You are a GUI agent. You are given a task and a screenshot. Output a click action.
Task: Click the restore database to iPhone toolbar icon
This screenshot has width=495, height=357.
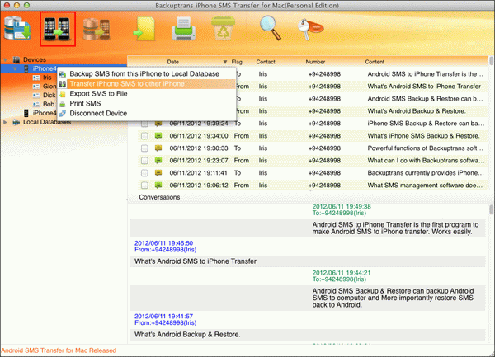97,30
